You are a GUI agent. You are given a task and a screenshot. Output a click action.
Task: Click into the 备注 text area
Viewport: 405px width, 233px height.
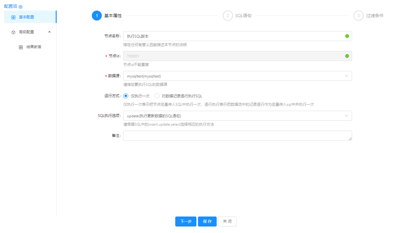(237, 136)
